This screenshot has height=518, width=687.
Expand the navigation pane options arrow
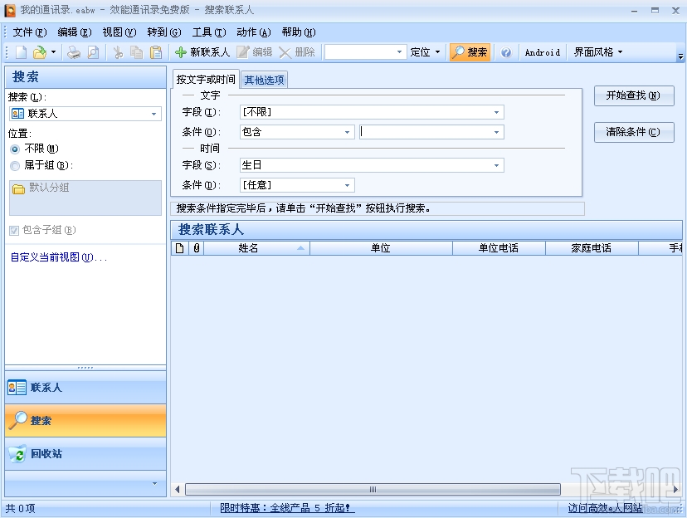(154, 483)
